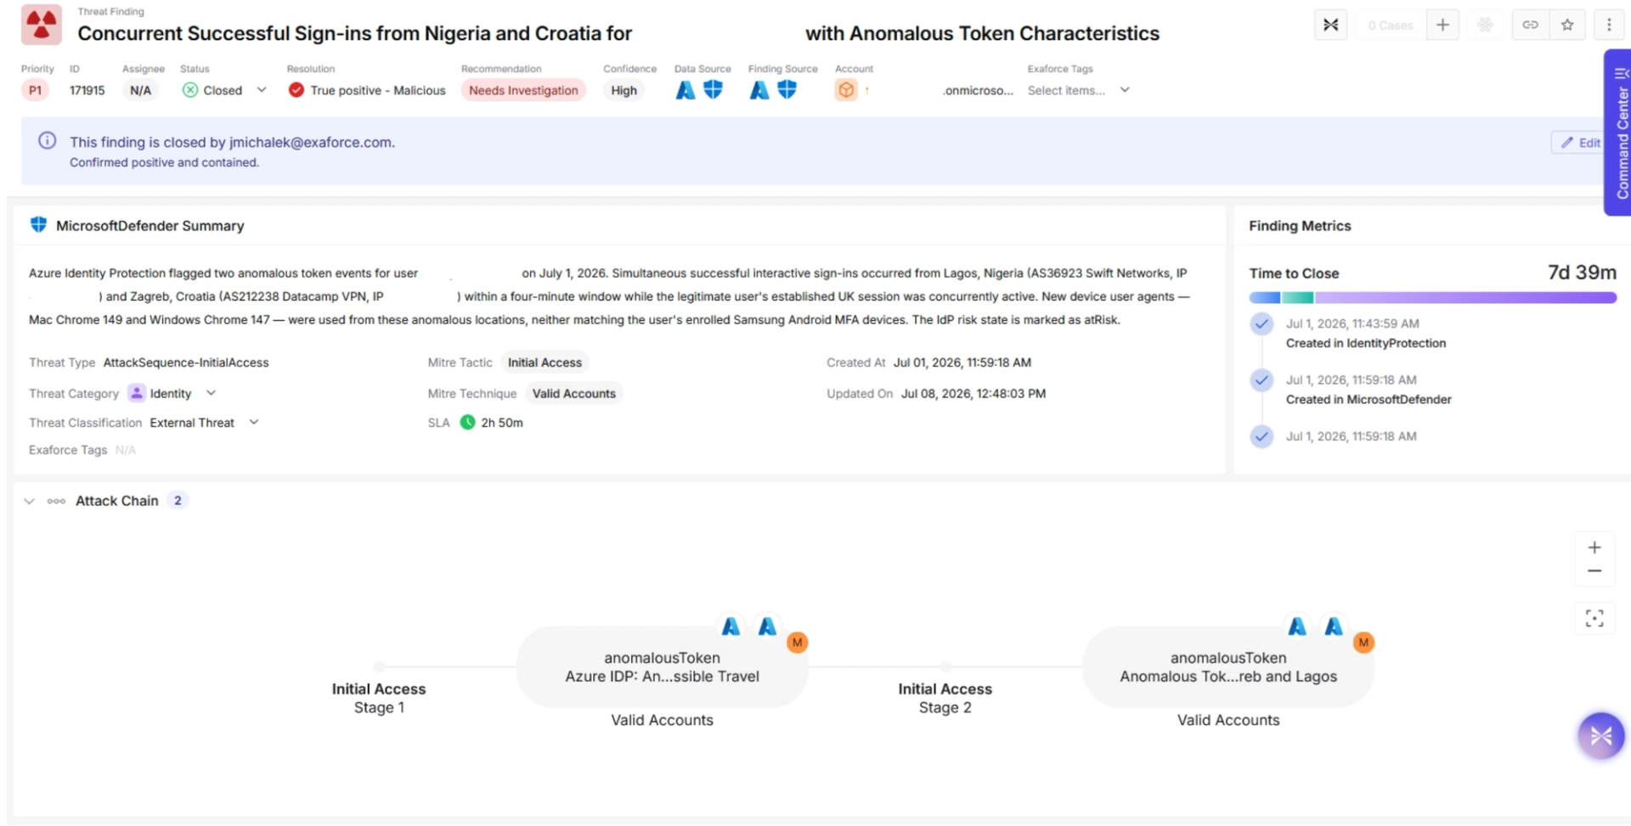Zoom out of the attack chain graph
This screenshot has height=826, width=1631.
click(x=1594, y=571)
